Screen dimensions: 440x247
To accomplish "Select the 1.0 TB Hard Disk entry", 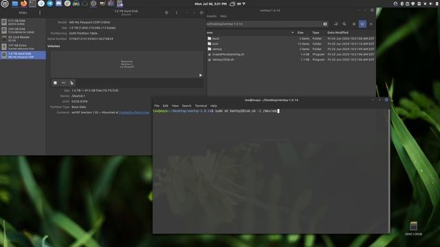I will point(23,55).
